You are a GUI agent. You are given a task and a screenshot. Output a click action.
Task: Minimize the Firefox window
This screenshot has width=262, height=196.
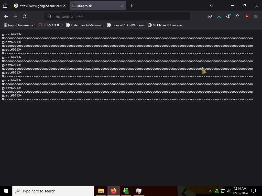point(232,6)
